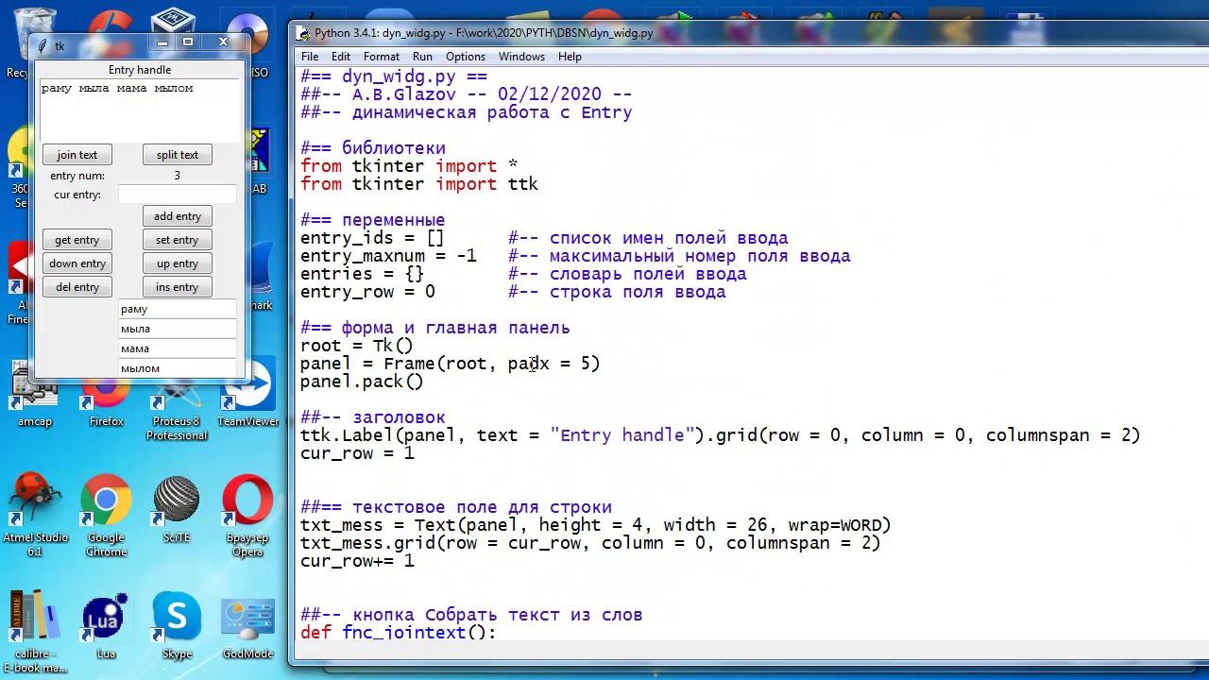
Task: Click the tk feather icon in title bar
Action: pyautogui.click(x=43, y=44)
